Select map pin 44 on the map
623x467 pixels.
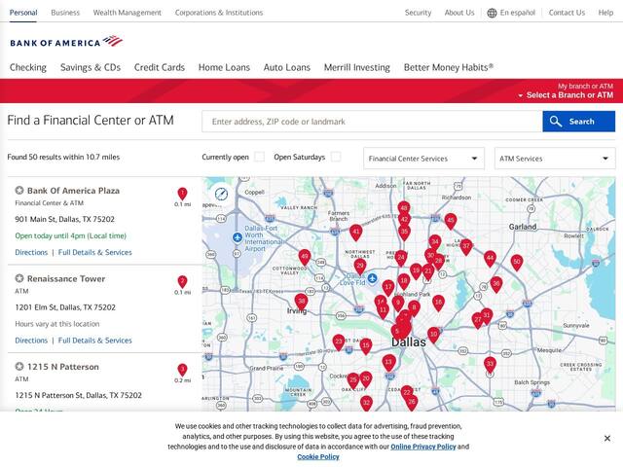491,260
